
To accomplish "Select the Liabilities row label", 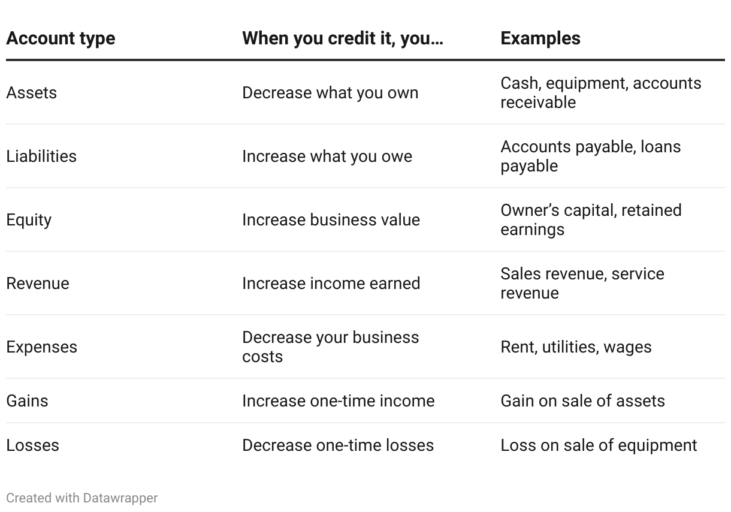I will pyautogui.click(x=41, y=156).
